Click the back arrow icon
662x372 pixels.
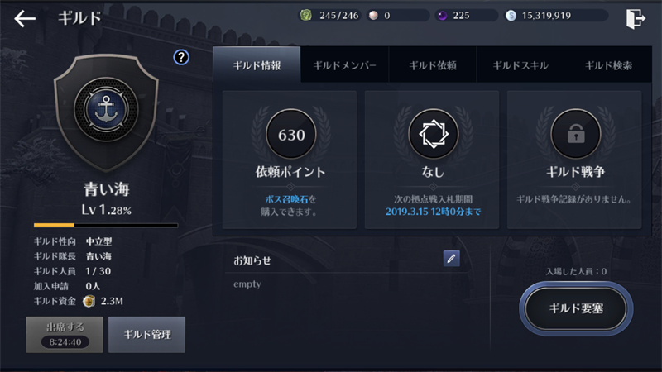[25, 18]
